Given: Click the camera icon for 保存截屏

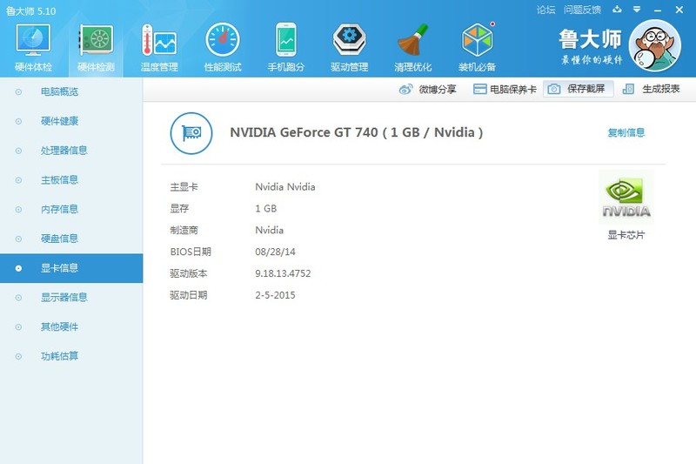Looking at the screenshot, I should pos(553,90).
